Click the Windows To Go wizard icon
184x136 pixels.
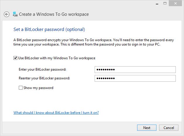[x=15, y=14]
